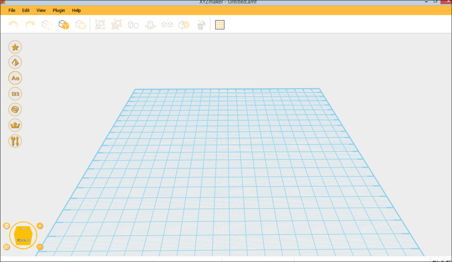The height and width of the screenshot is (262, 452).
Task: Click the align shapes icon with cube and sphere
Action: click(x=133, y=25)
